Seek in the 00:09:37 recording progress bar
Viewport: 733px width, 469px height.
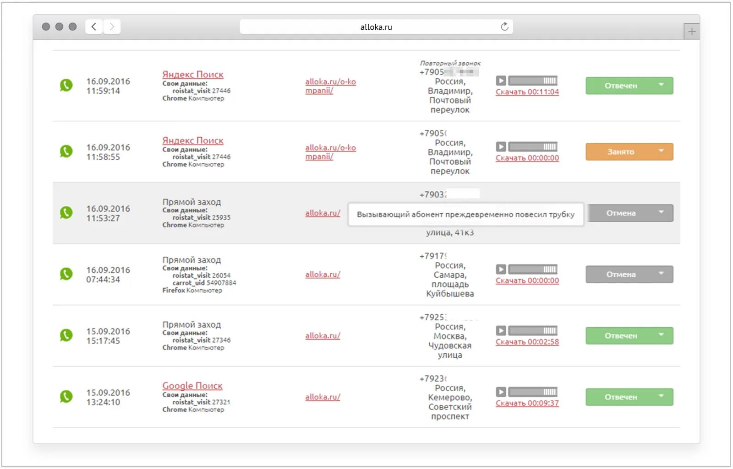coord(533,392)
